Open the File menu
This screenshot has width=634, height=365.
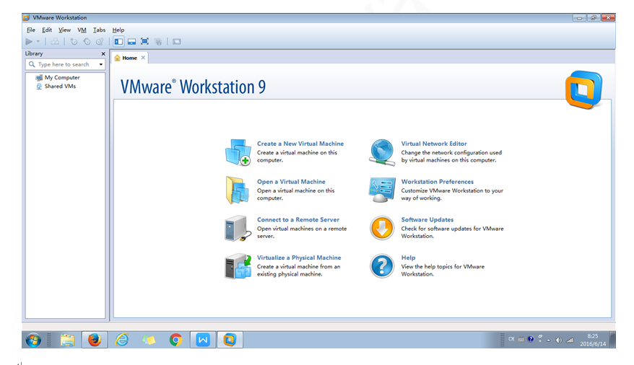point(31,30)
